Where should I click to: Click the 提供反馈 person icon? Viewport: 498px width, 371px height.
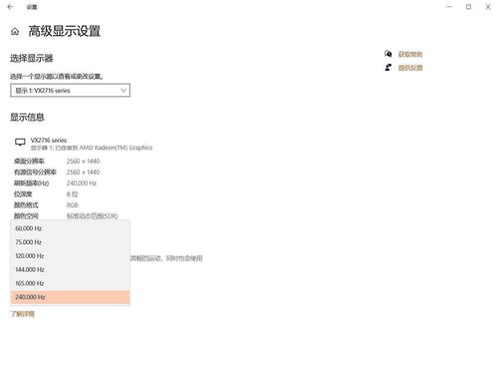pyautogui.click(x=387, y=68)
